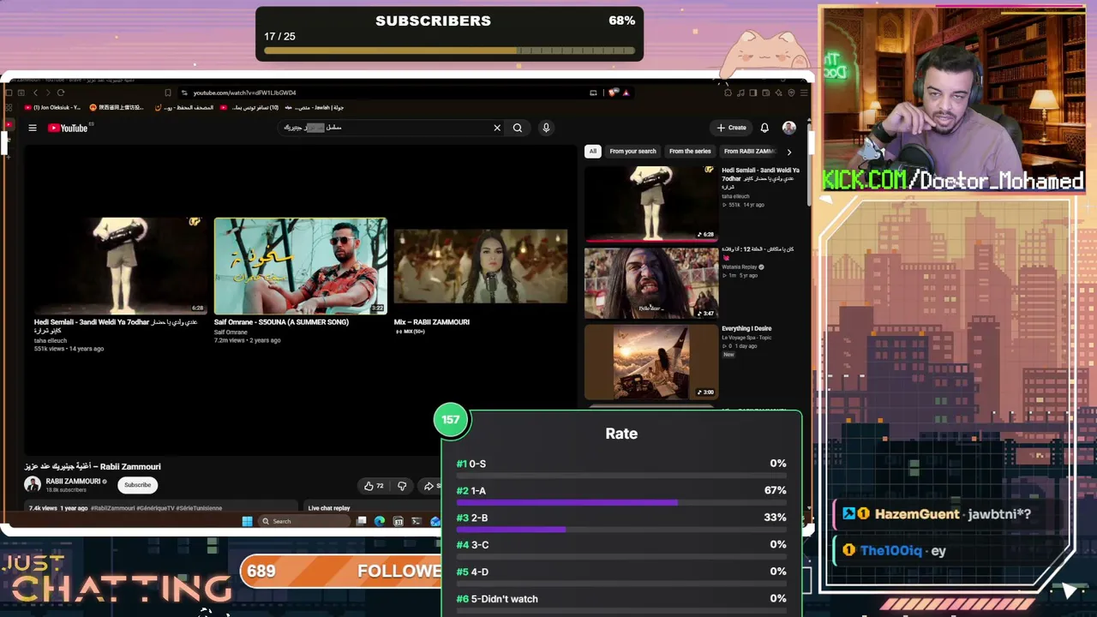Click the #RabiiZammouri hashtag in description
Screen dimensions: 1097x617
click(x=113, y=508)
